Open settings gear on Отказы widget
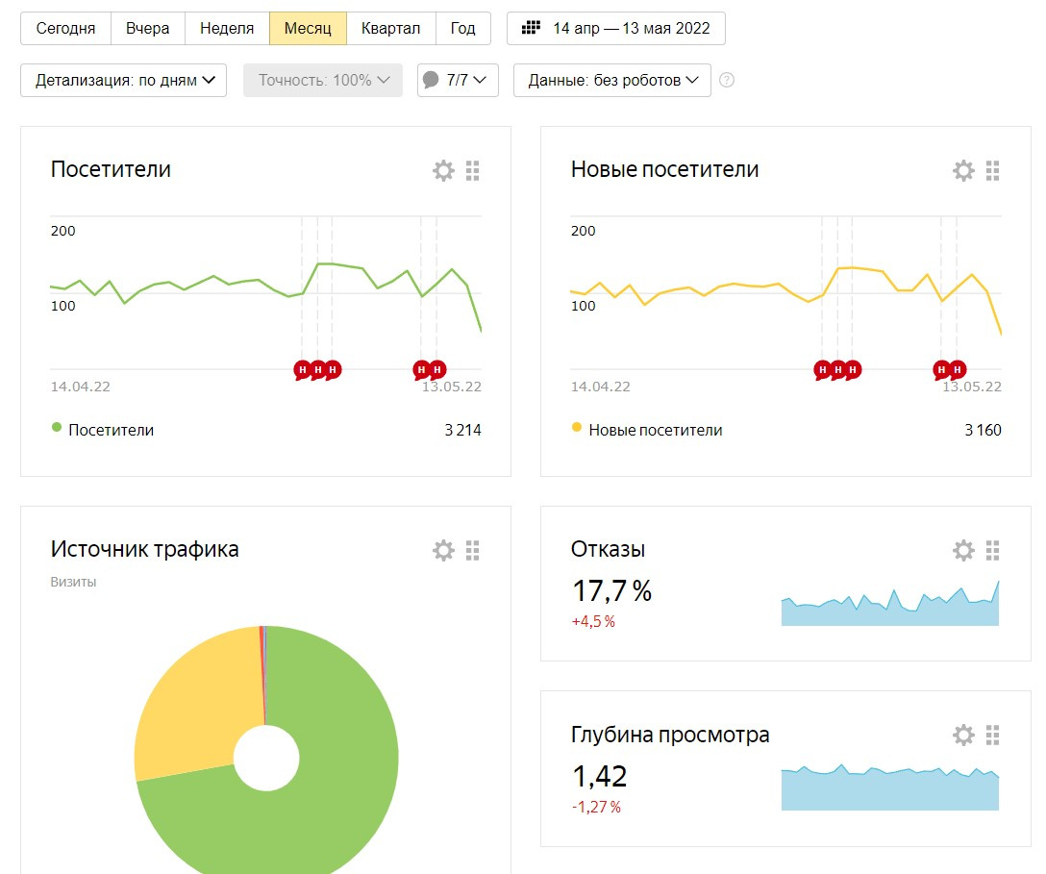Screen dimensions: 1046x874 (963, 550)
